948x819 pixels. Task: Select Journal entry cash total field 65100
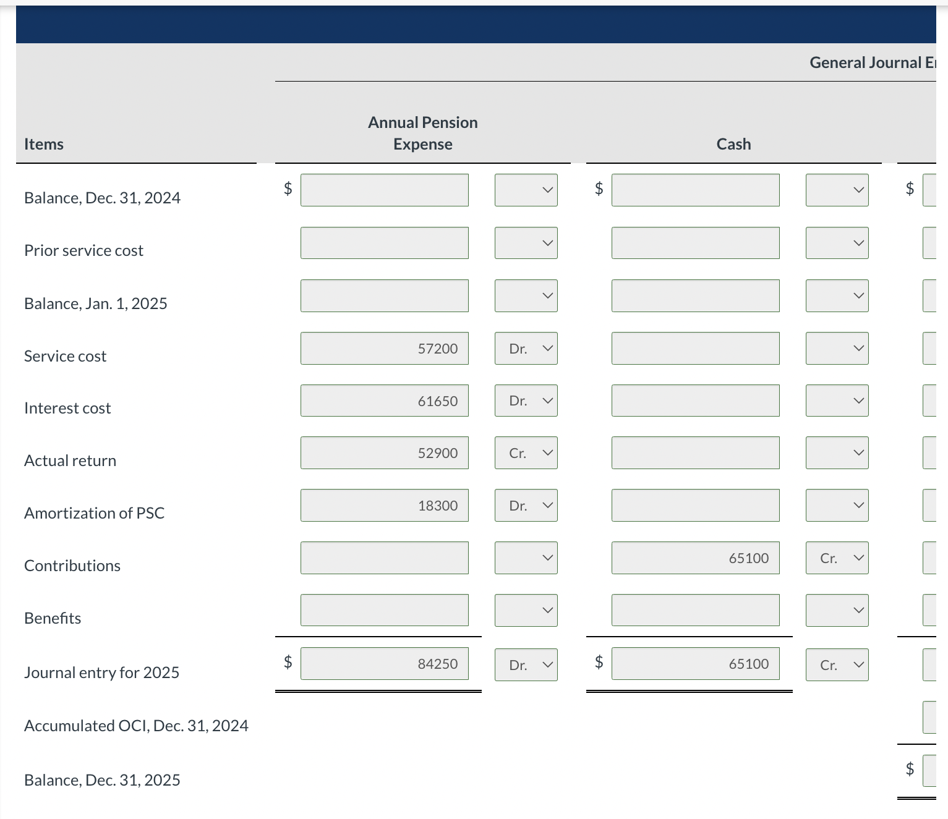coord(696,663)
